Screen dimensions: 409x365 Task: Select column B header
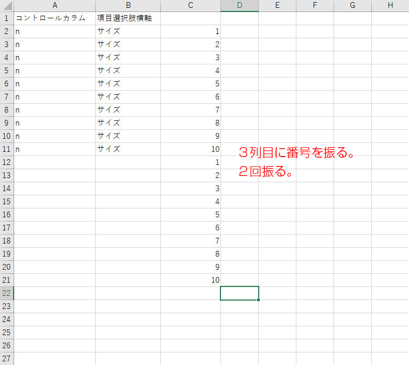128,5
